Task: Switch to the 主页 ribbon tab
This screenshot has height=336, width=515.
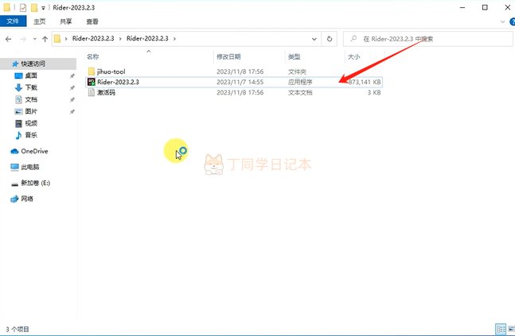Action: [x=40, y=21]
